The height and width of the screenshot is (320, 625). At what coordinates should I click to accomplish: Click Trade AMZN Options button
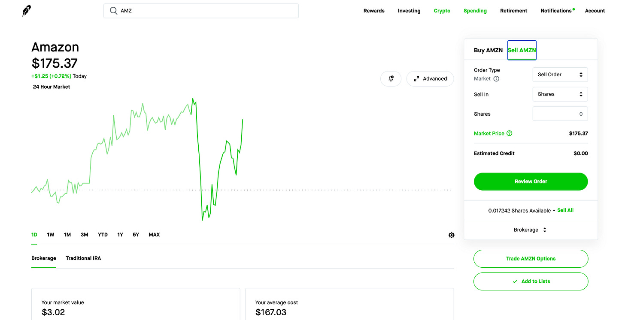pyautogui.click(x=531, y=259)
